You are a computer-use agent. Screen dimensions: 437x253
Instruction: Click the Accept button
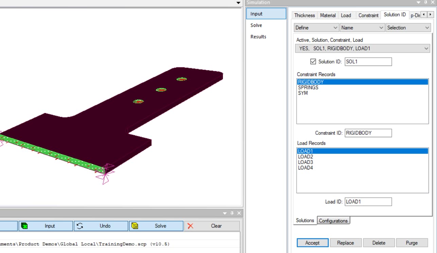coord(312,243)
